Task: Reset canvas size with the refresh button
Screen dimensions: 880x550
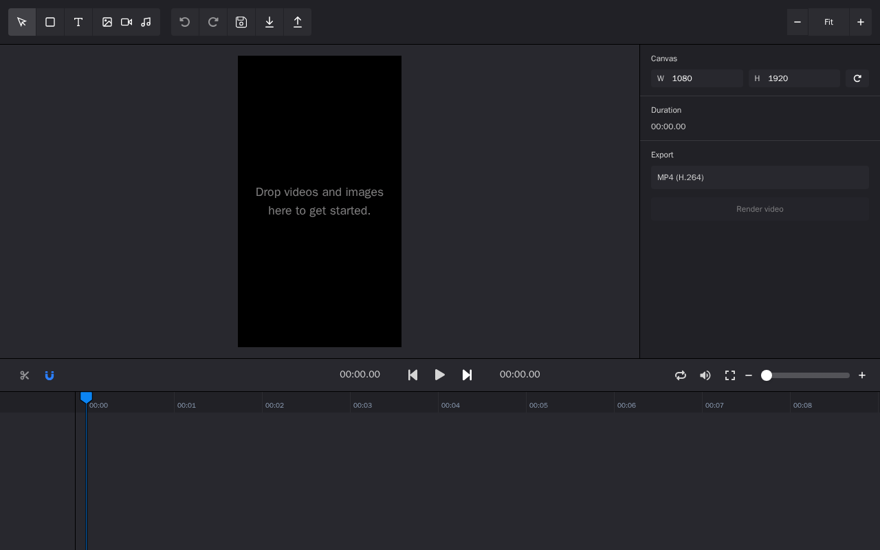Action: pyautogui.click(x=857, y=78)
